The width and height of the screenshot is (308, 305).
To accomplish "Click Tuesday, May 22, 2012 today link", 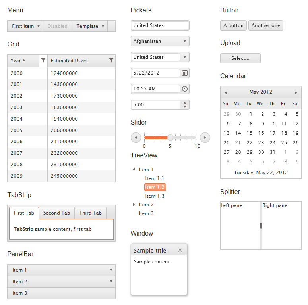I will click(x=261, y=173).
